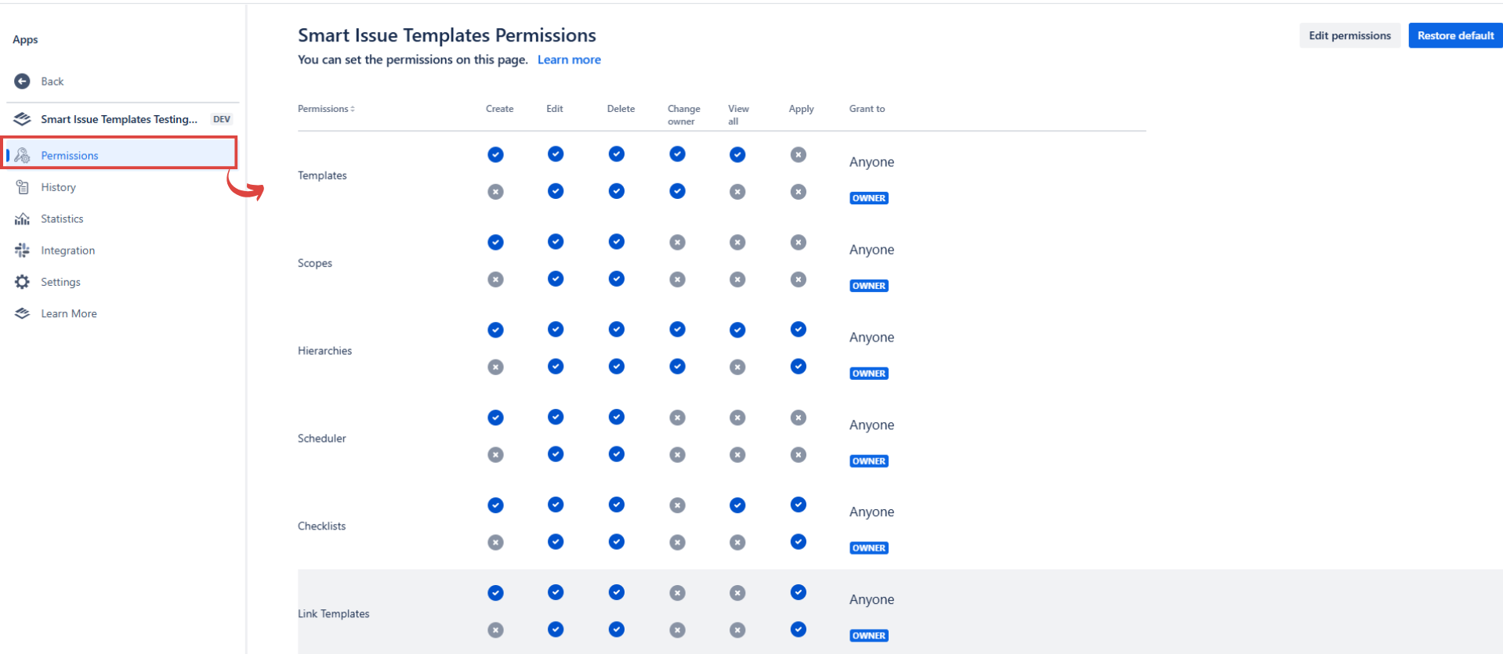This screenshot has width=1503, height=654.
Task: Open History via its sidebar icon
Action: coord(23,187)
